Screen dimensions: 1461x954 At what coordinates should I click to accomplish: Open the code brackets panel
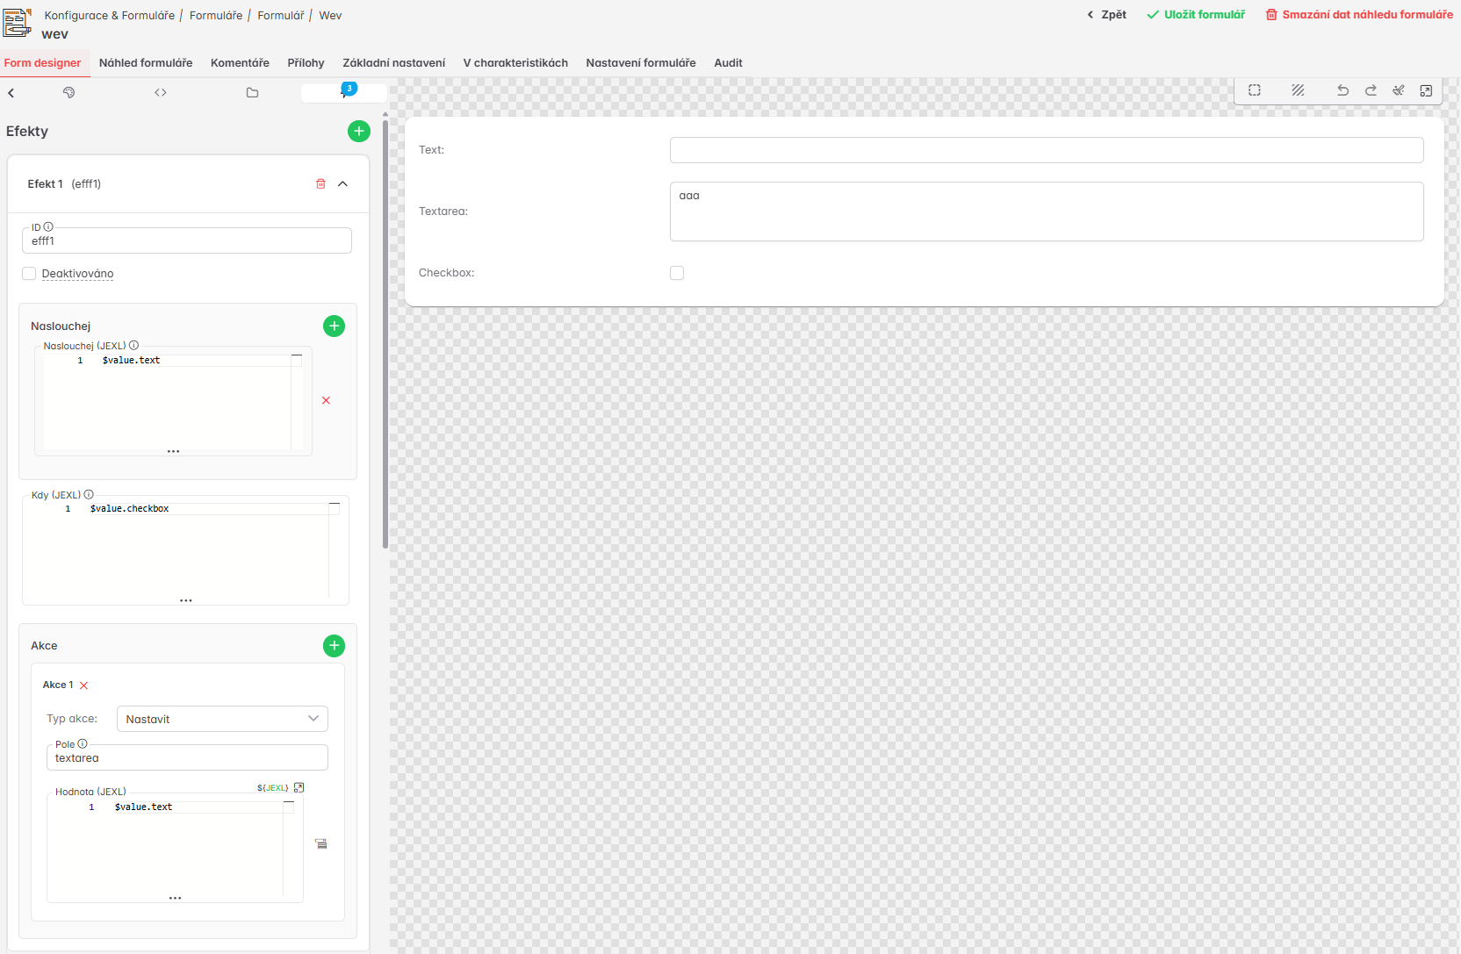[x=161, y=92]
